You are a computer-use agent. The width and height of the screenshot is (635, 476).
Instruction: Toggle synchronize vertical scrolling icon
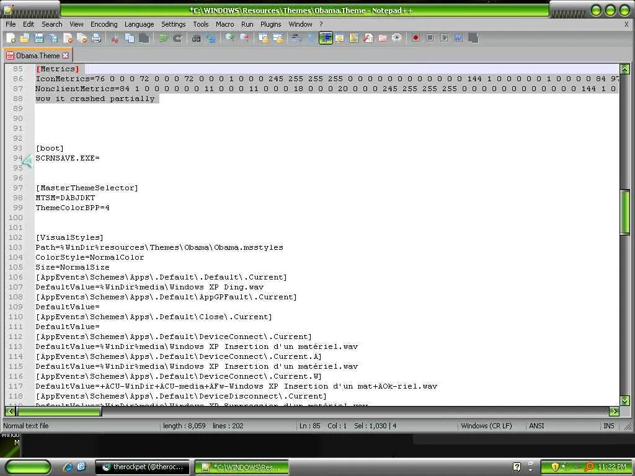point(263,38)
